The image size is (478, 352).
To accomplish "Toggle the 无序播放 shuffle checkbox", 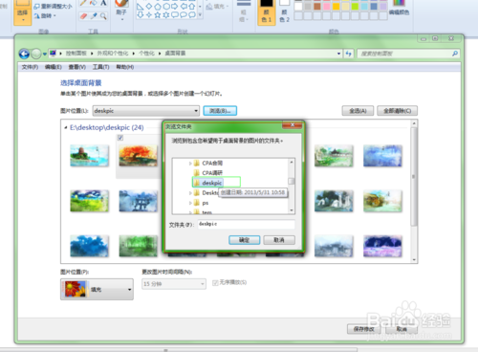I will tap(215, 283).
